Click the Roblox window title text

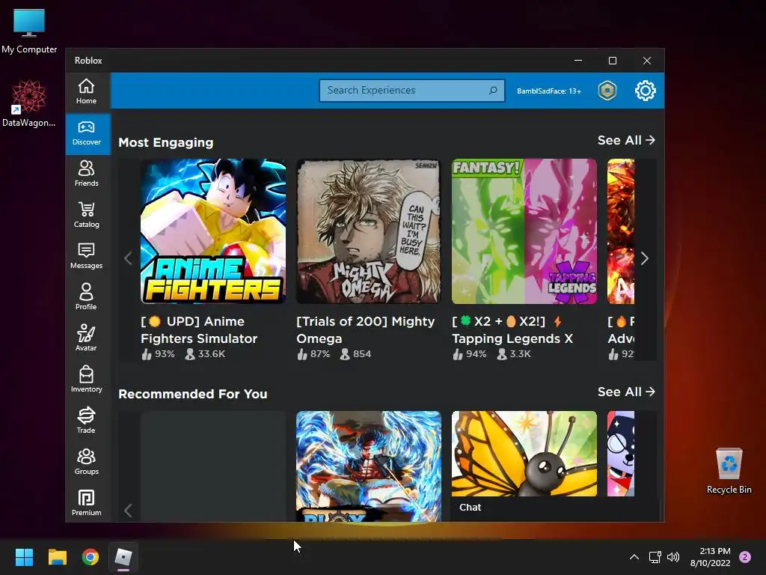tap(88, 61)
